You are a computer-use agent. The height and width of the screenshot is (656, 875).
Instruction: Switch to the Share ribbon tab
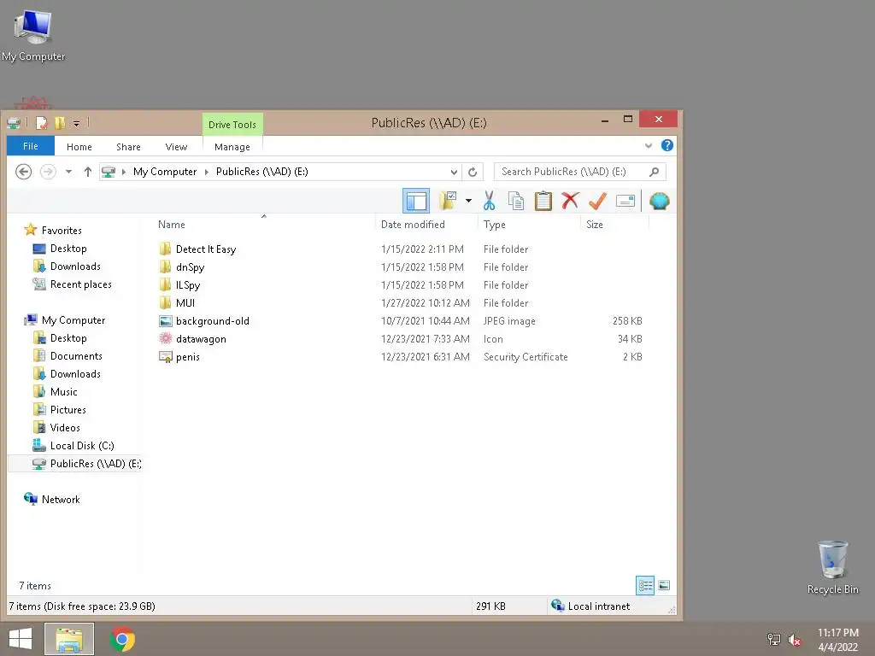[128, 147]
